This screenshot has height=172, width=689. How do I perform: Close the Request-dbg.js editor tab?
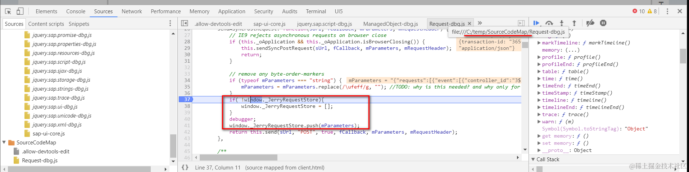470,24
